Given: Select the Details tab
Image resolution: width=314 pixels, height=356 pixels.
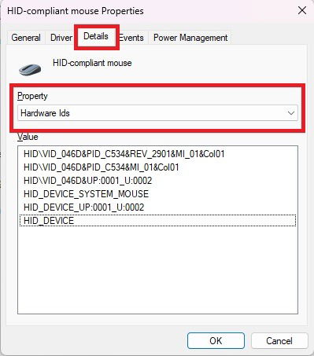Looking at the screenshot, I should pos(96,36).
